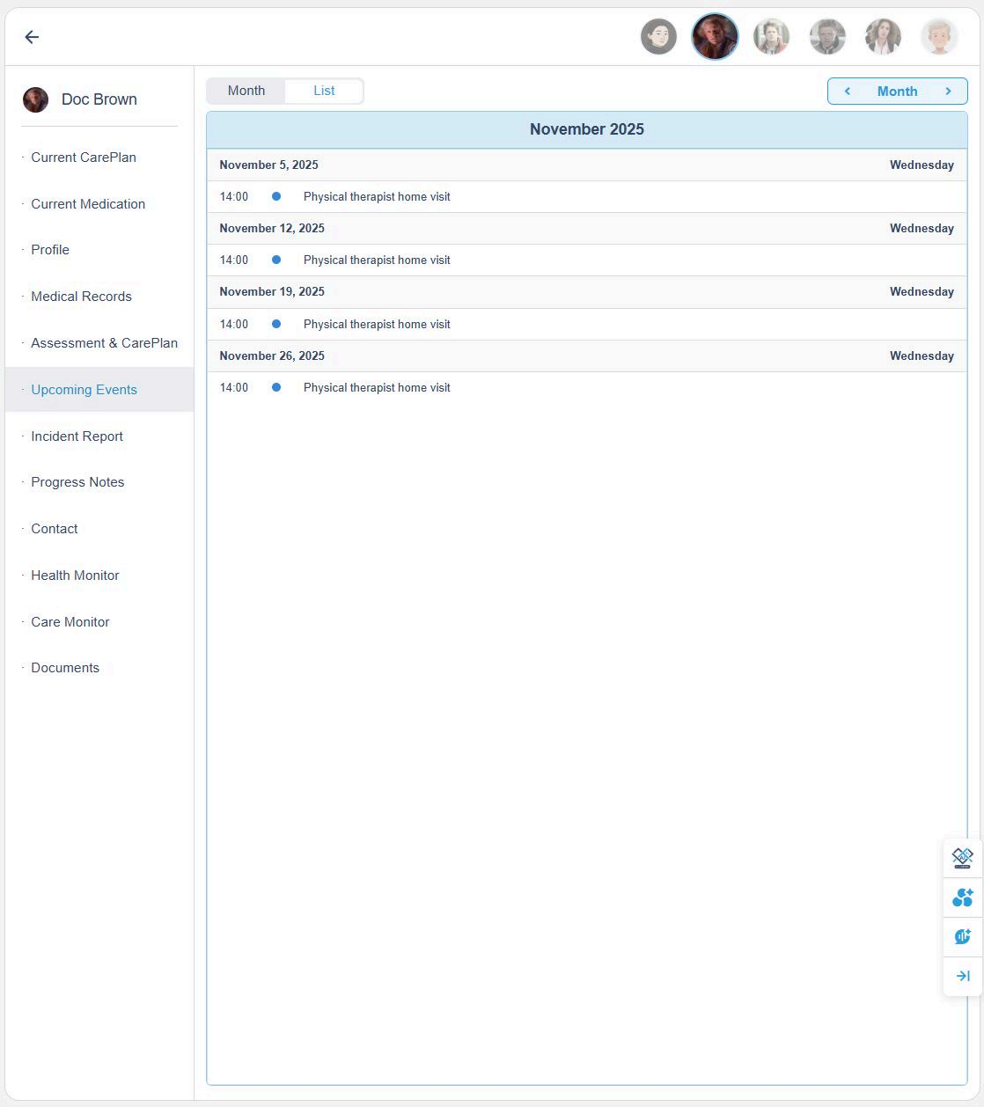
Task: Click the three-circles sparkle AI icon
Action: pos(962,898)
